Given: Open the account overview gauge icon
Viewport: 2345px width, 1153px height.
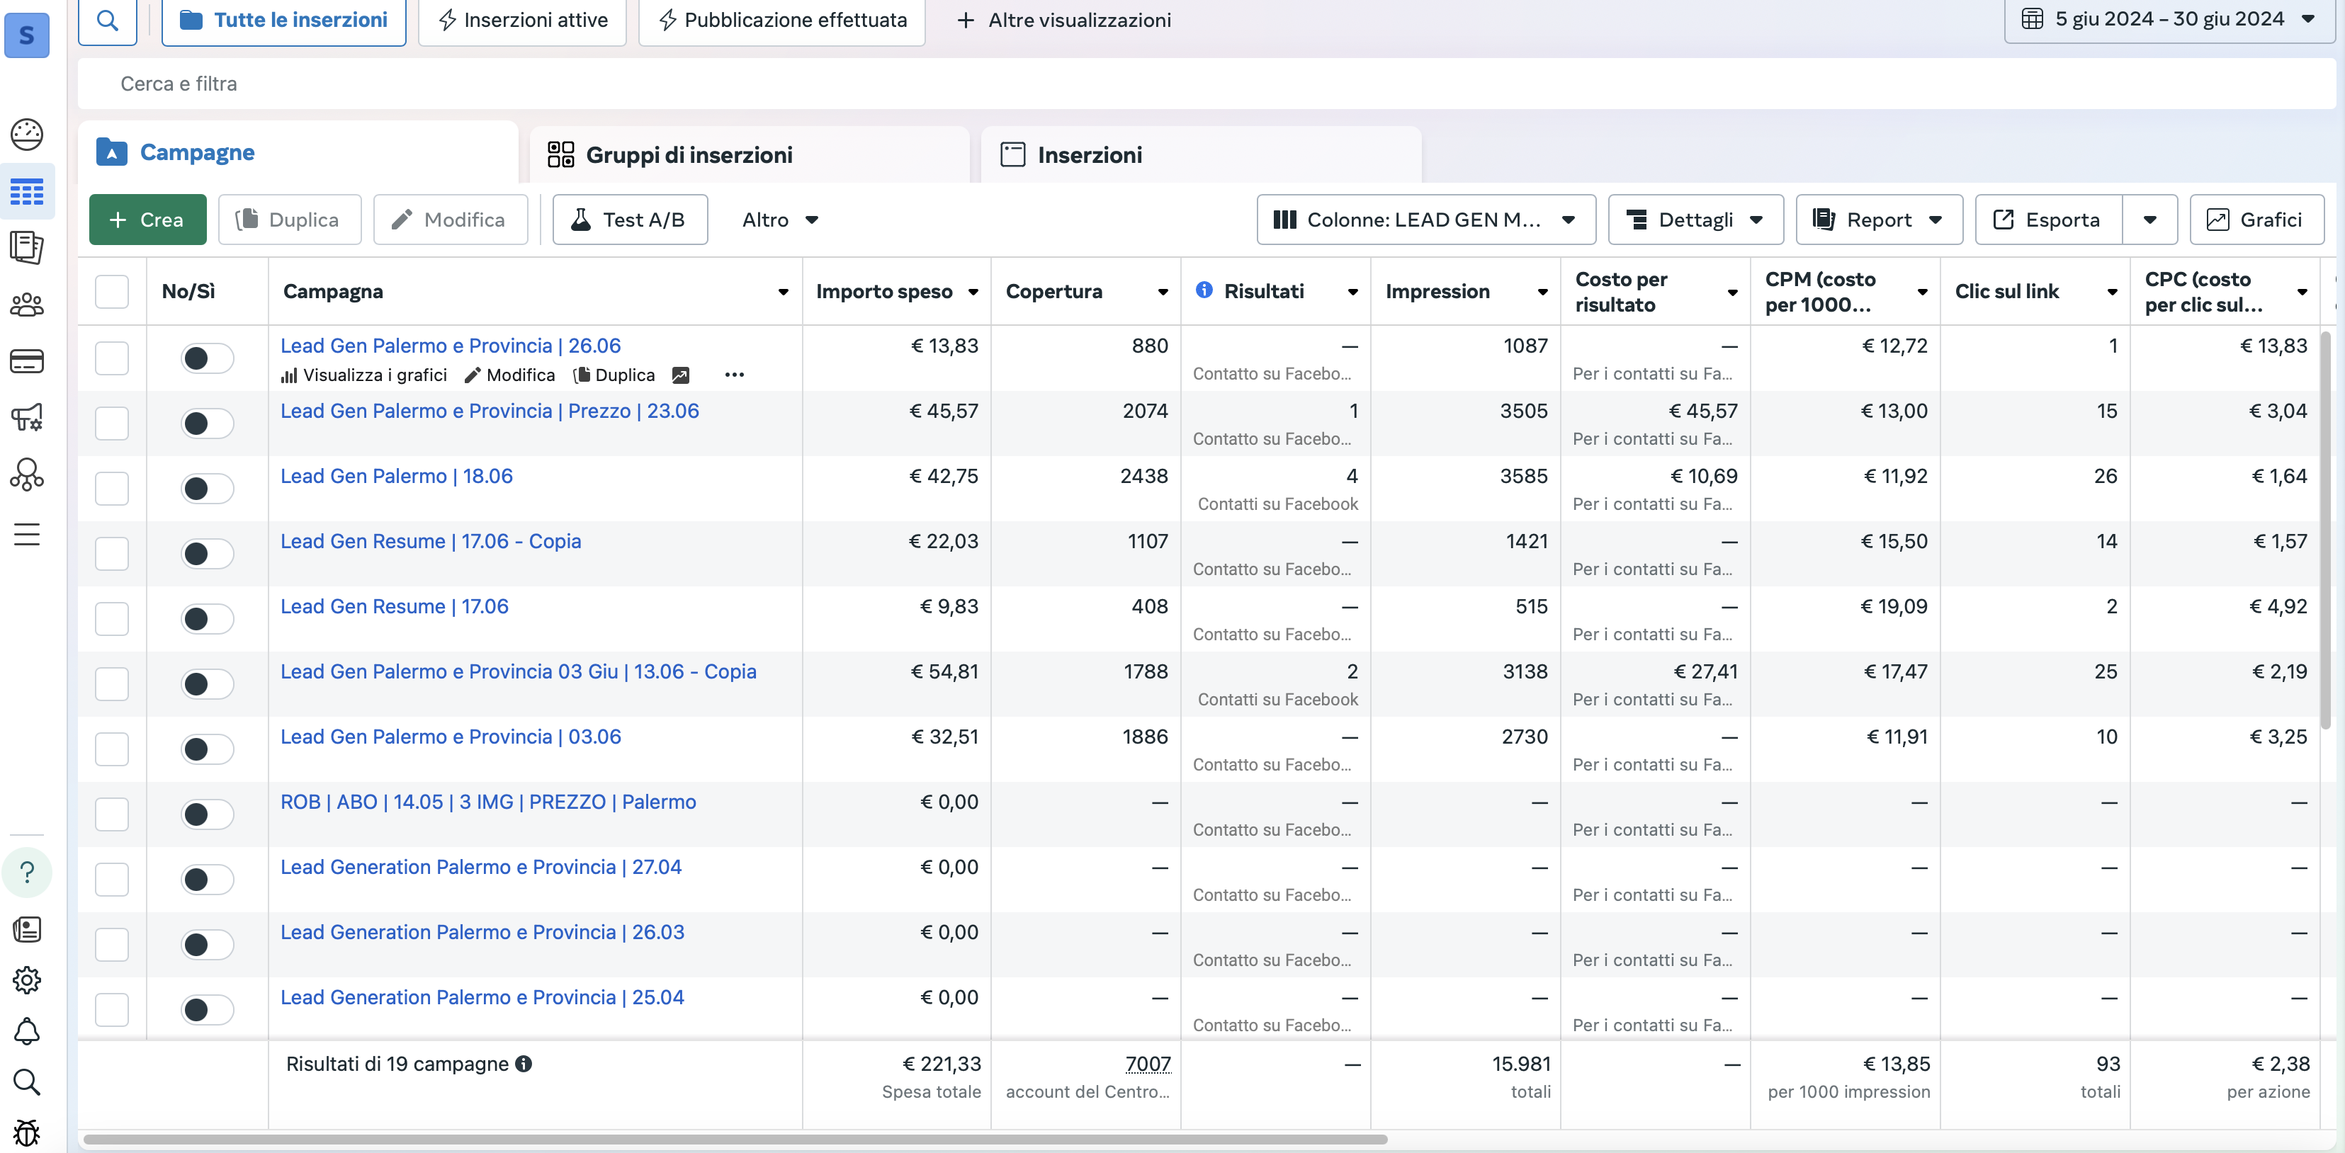Looking at the screenshot, I should coord(26,135).
